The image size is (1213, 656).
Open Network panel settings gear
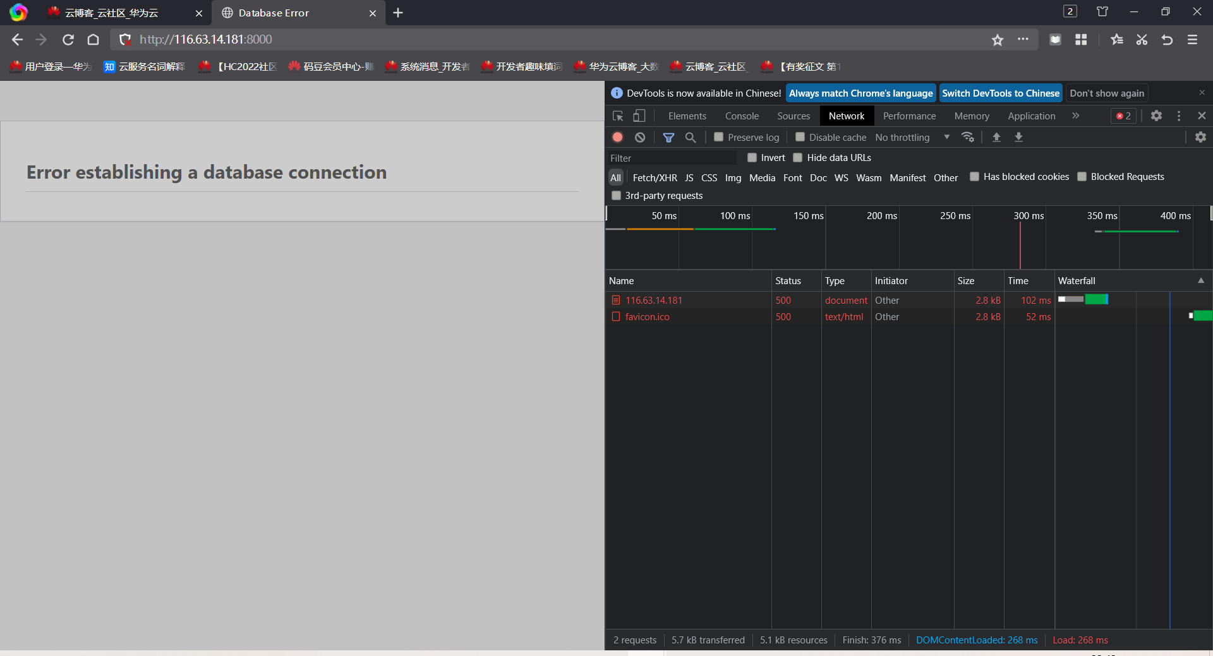point(1200,137)
